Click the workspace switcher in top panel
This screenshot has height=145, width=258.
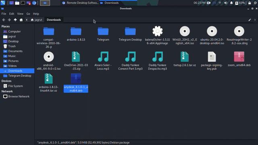(45, 3)
